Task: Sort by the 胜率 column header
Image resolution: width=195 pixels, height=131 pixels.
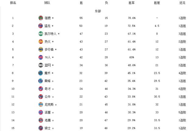Action: [x=131, y=3]
